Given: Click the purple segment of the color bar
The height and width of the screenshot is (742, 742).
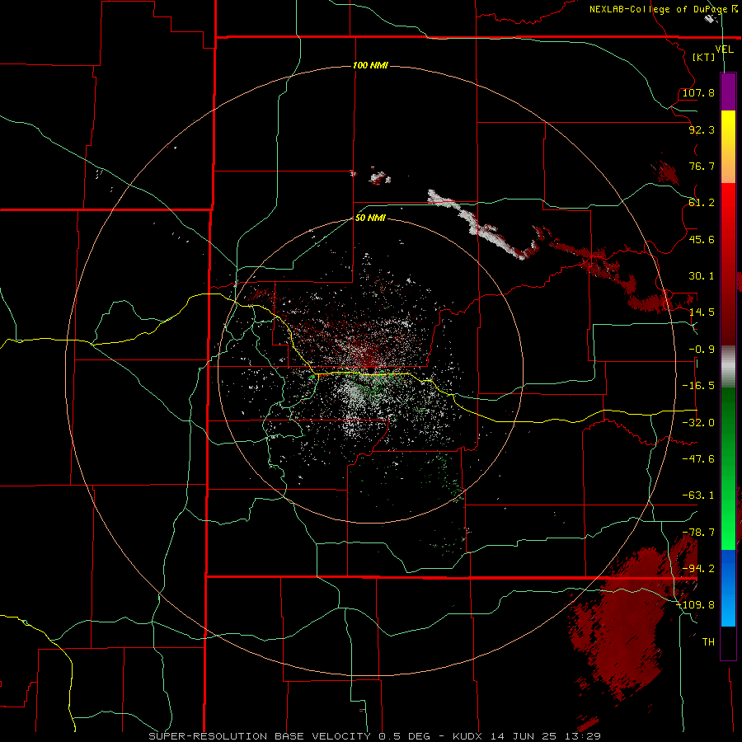Looking at the screenshot, I should click(x=728, y=92).
